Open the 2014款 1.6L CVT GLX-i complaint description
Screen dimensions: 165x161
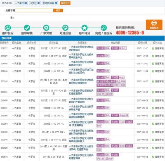pyautogui.click(x=81, y=132)
